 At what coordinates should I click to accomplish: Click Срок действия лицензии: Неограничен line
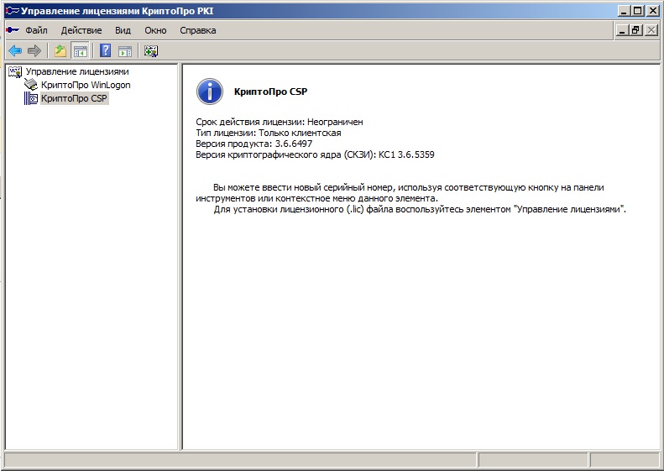click(280, 122)
